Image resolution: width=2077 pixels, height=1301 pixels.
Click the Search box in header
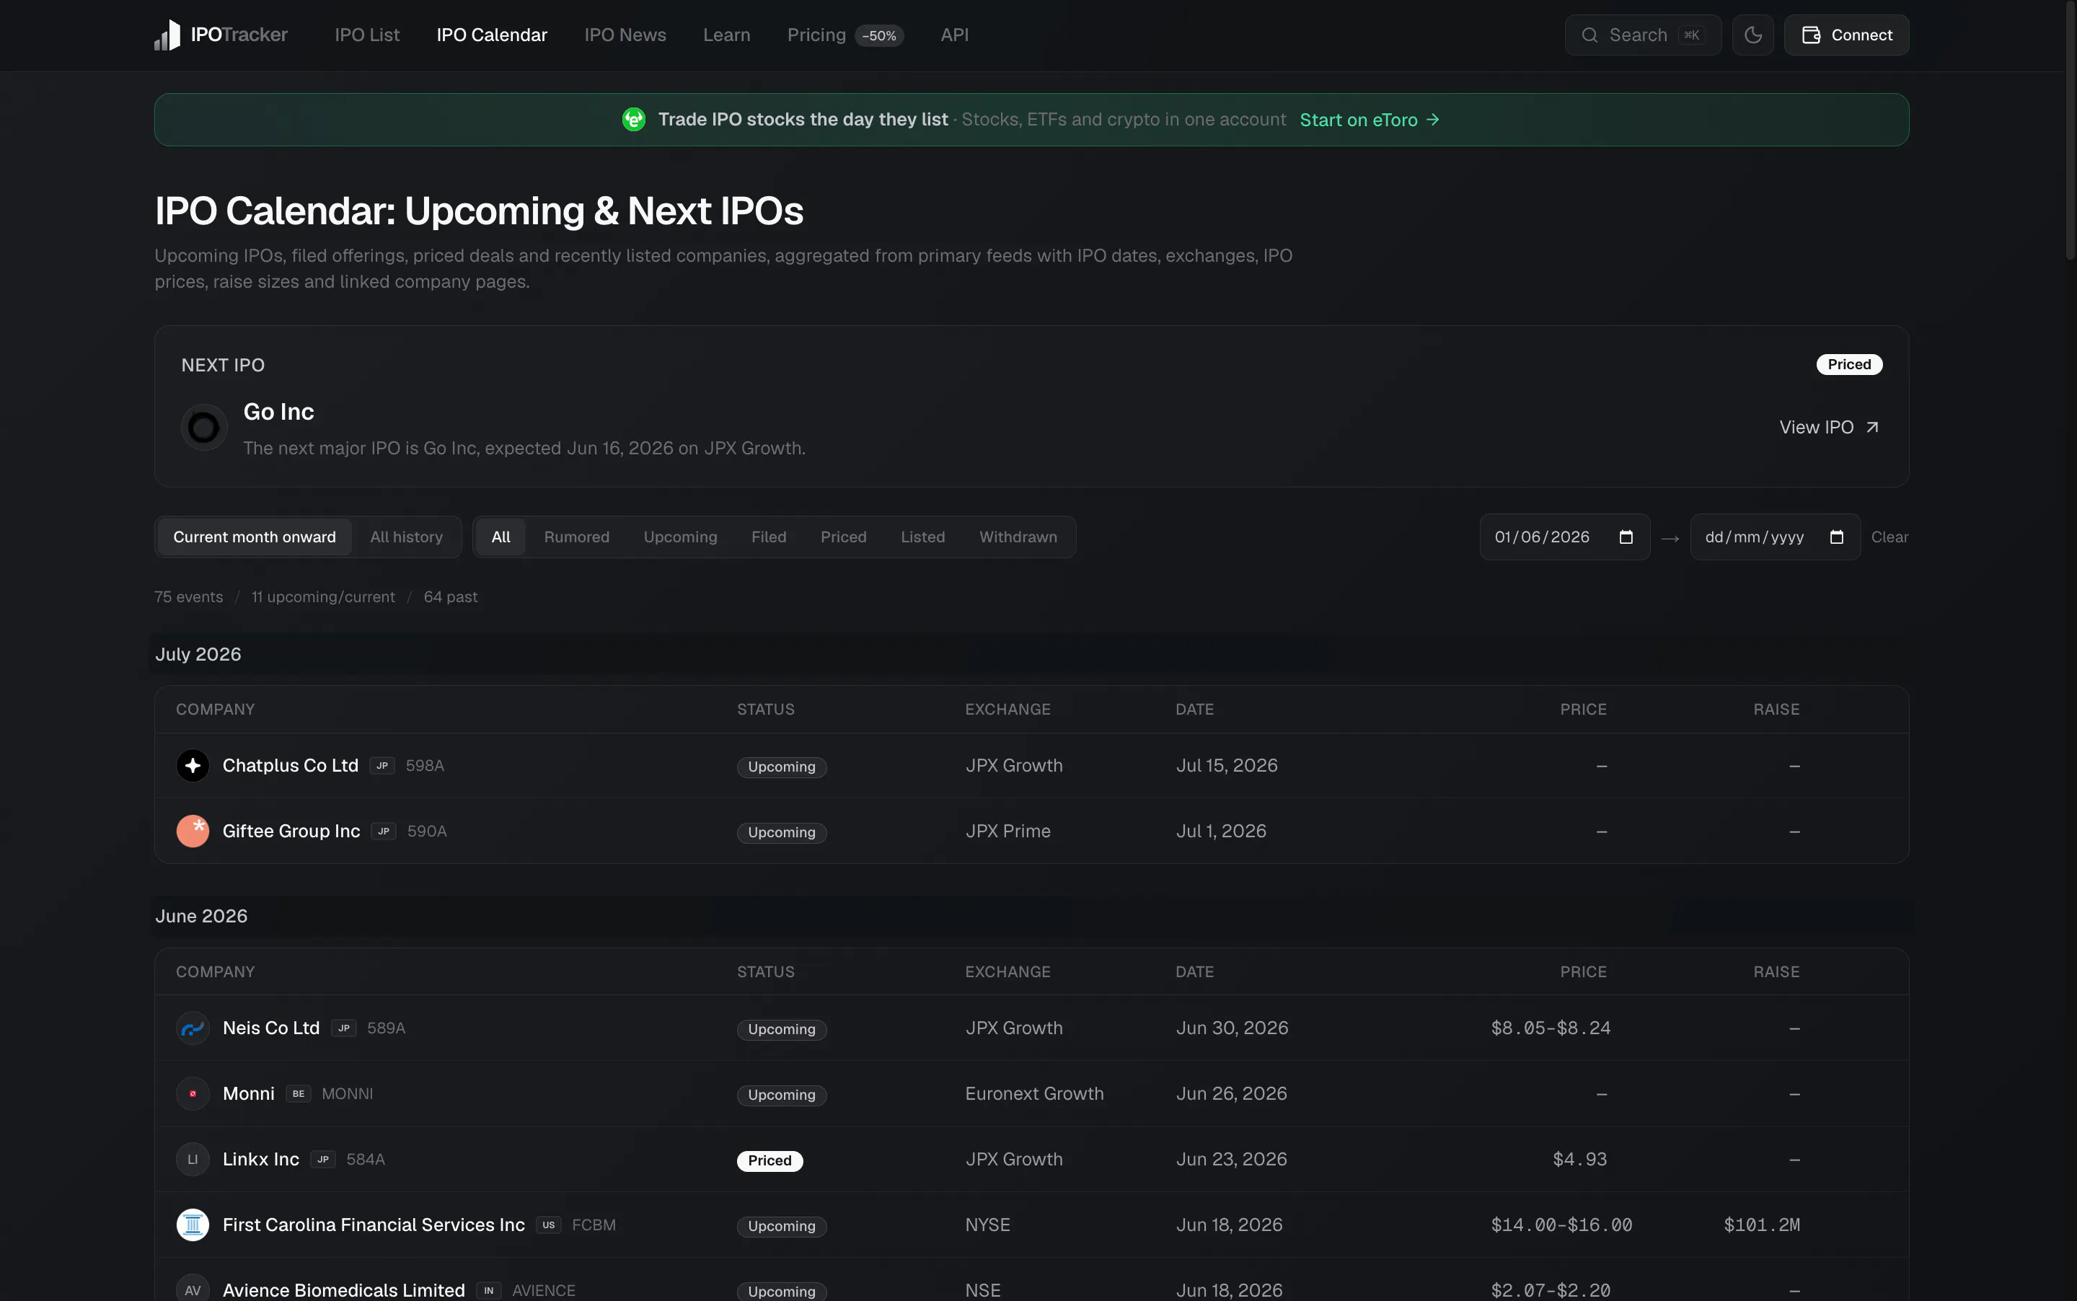(x=1643, y=35)
